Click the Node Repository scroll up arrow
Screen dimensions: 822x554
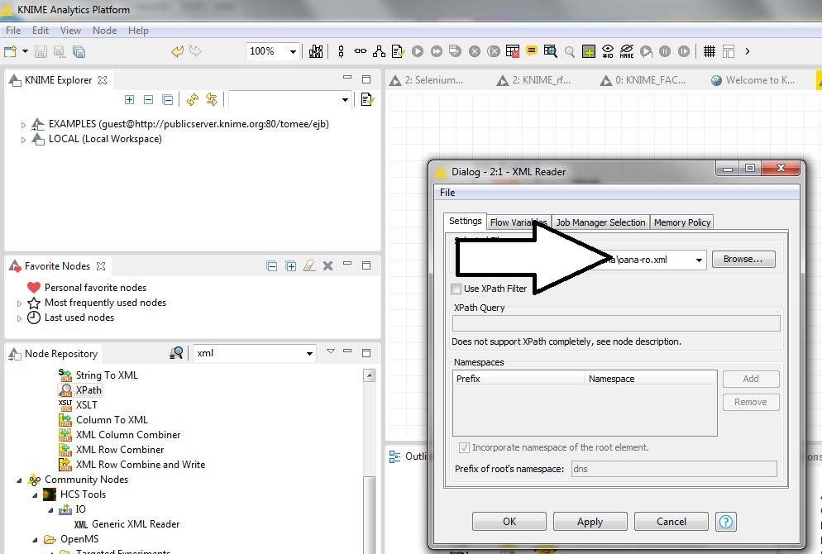(370, 375)
